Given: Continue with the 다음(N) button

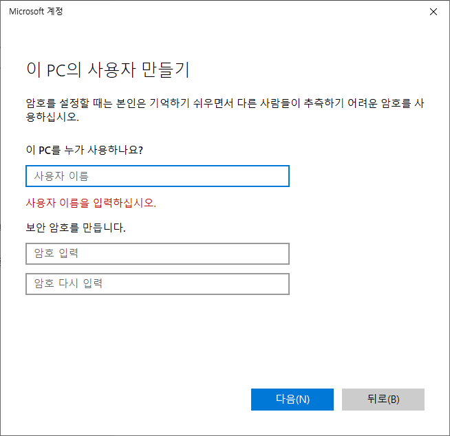Looking at the screenshot, I should 292,400.
